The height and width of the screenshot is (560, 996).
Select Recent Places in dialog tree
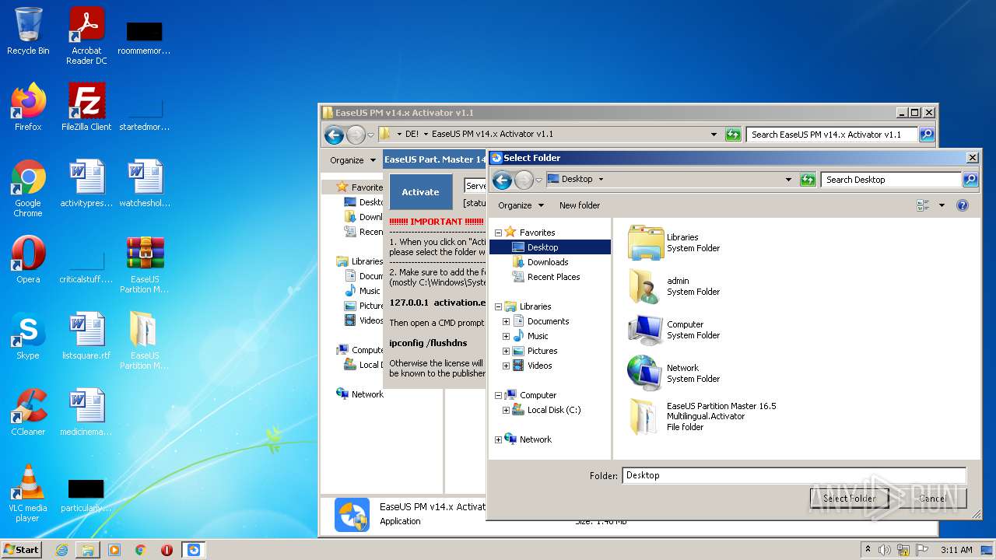click(x=545, y=277)
